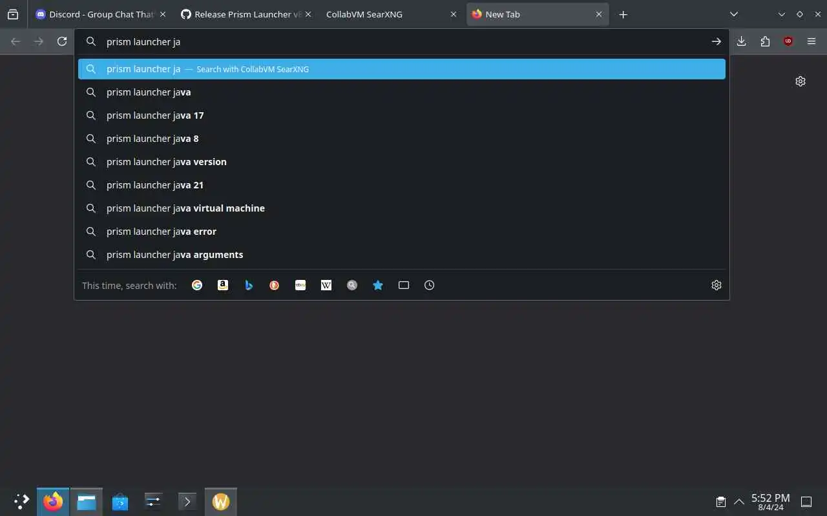Search with DuckDuckGo this time
The width and height of the screenshot is (827, 516).
[275, 285]
